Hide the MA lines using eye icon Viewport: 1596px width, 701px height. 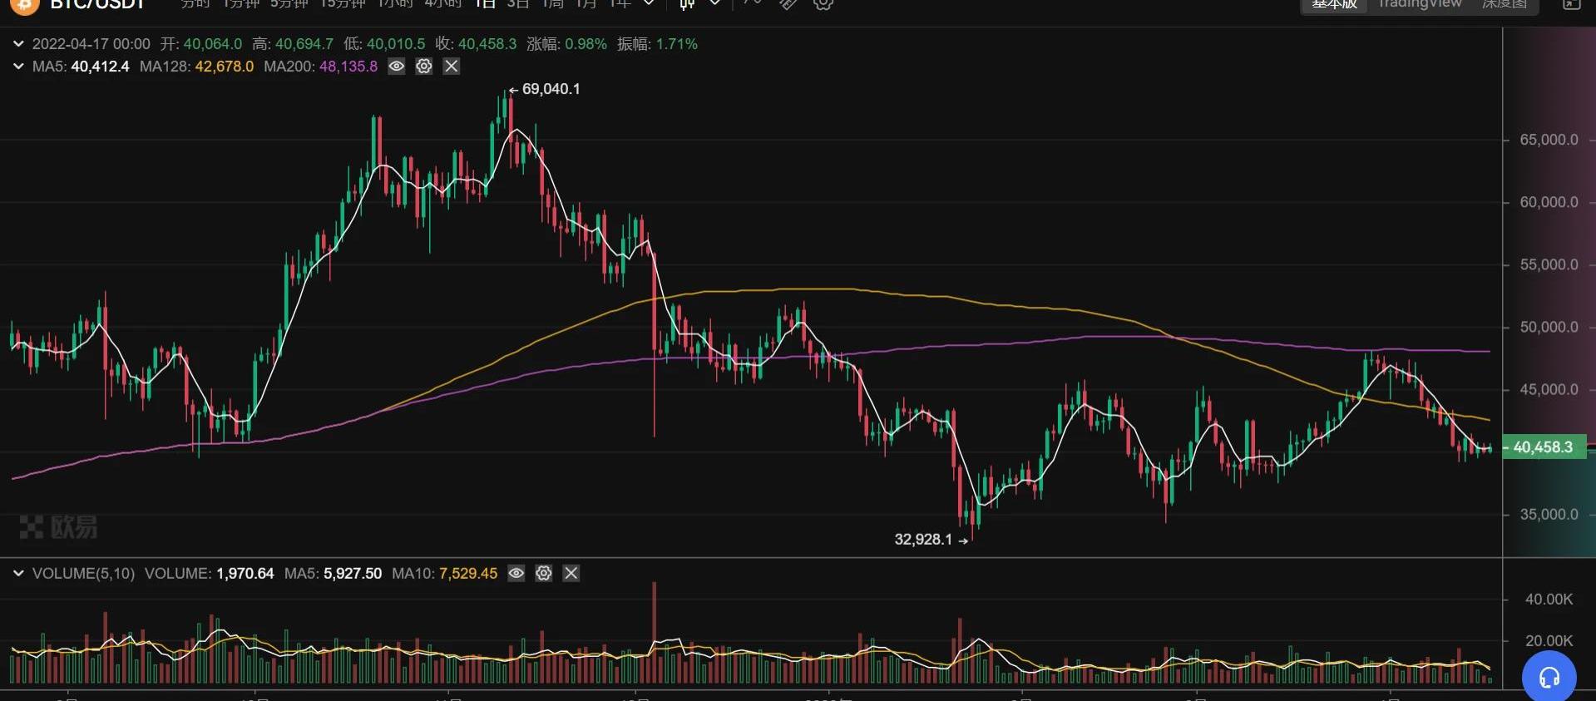click(397, 67)
